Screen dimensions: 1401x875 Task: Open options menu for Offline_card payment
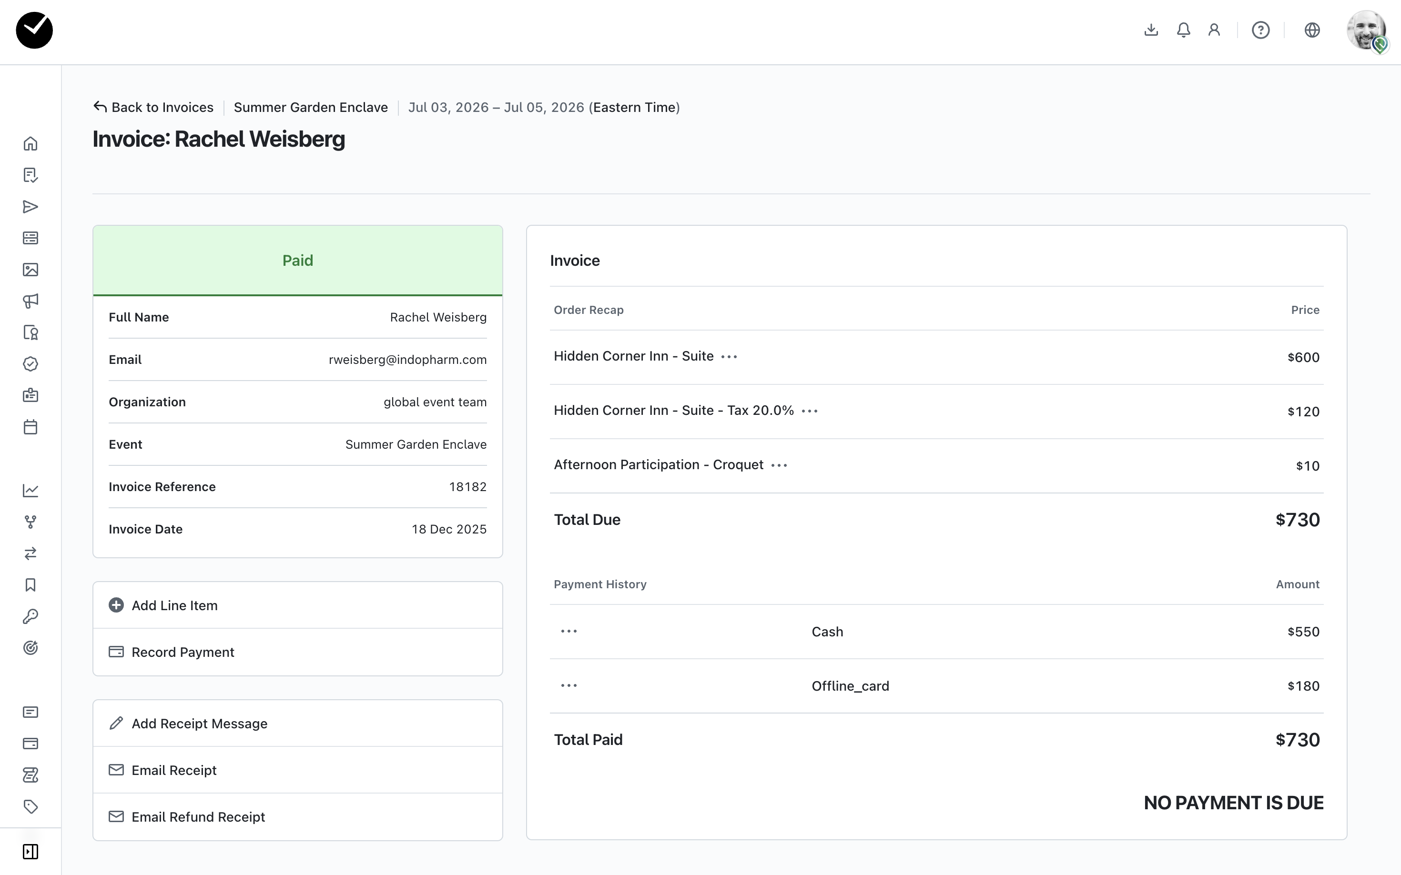tap(569, 686)
